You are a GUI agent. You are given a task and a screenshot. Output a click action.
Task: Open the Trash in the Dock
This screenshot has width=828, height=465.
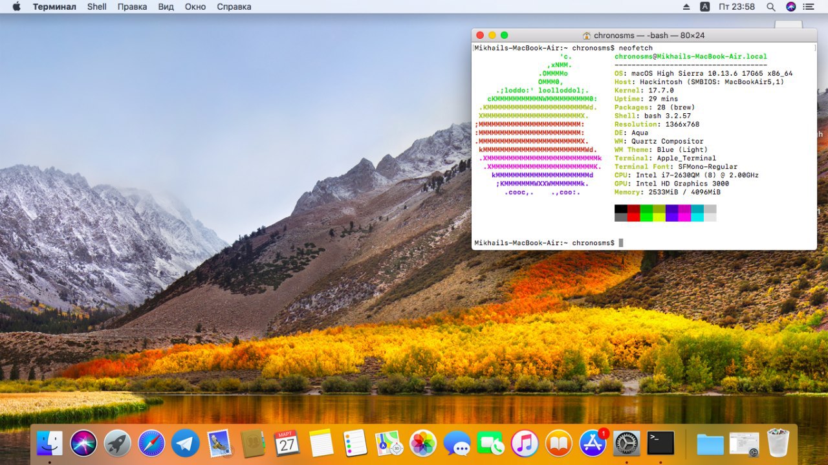click(x=778, y=443)
